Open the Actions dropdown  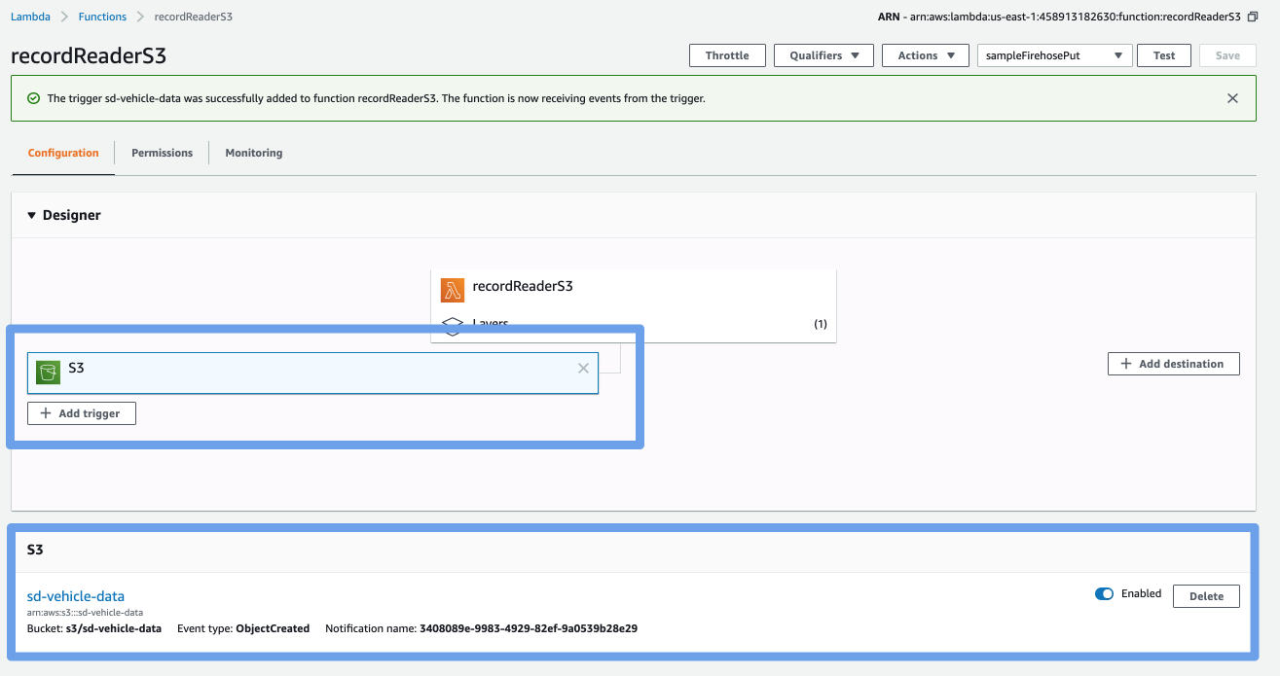tap(926, 55)
